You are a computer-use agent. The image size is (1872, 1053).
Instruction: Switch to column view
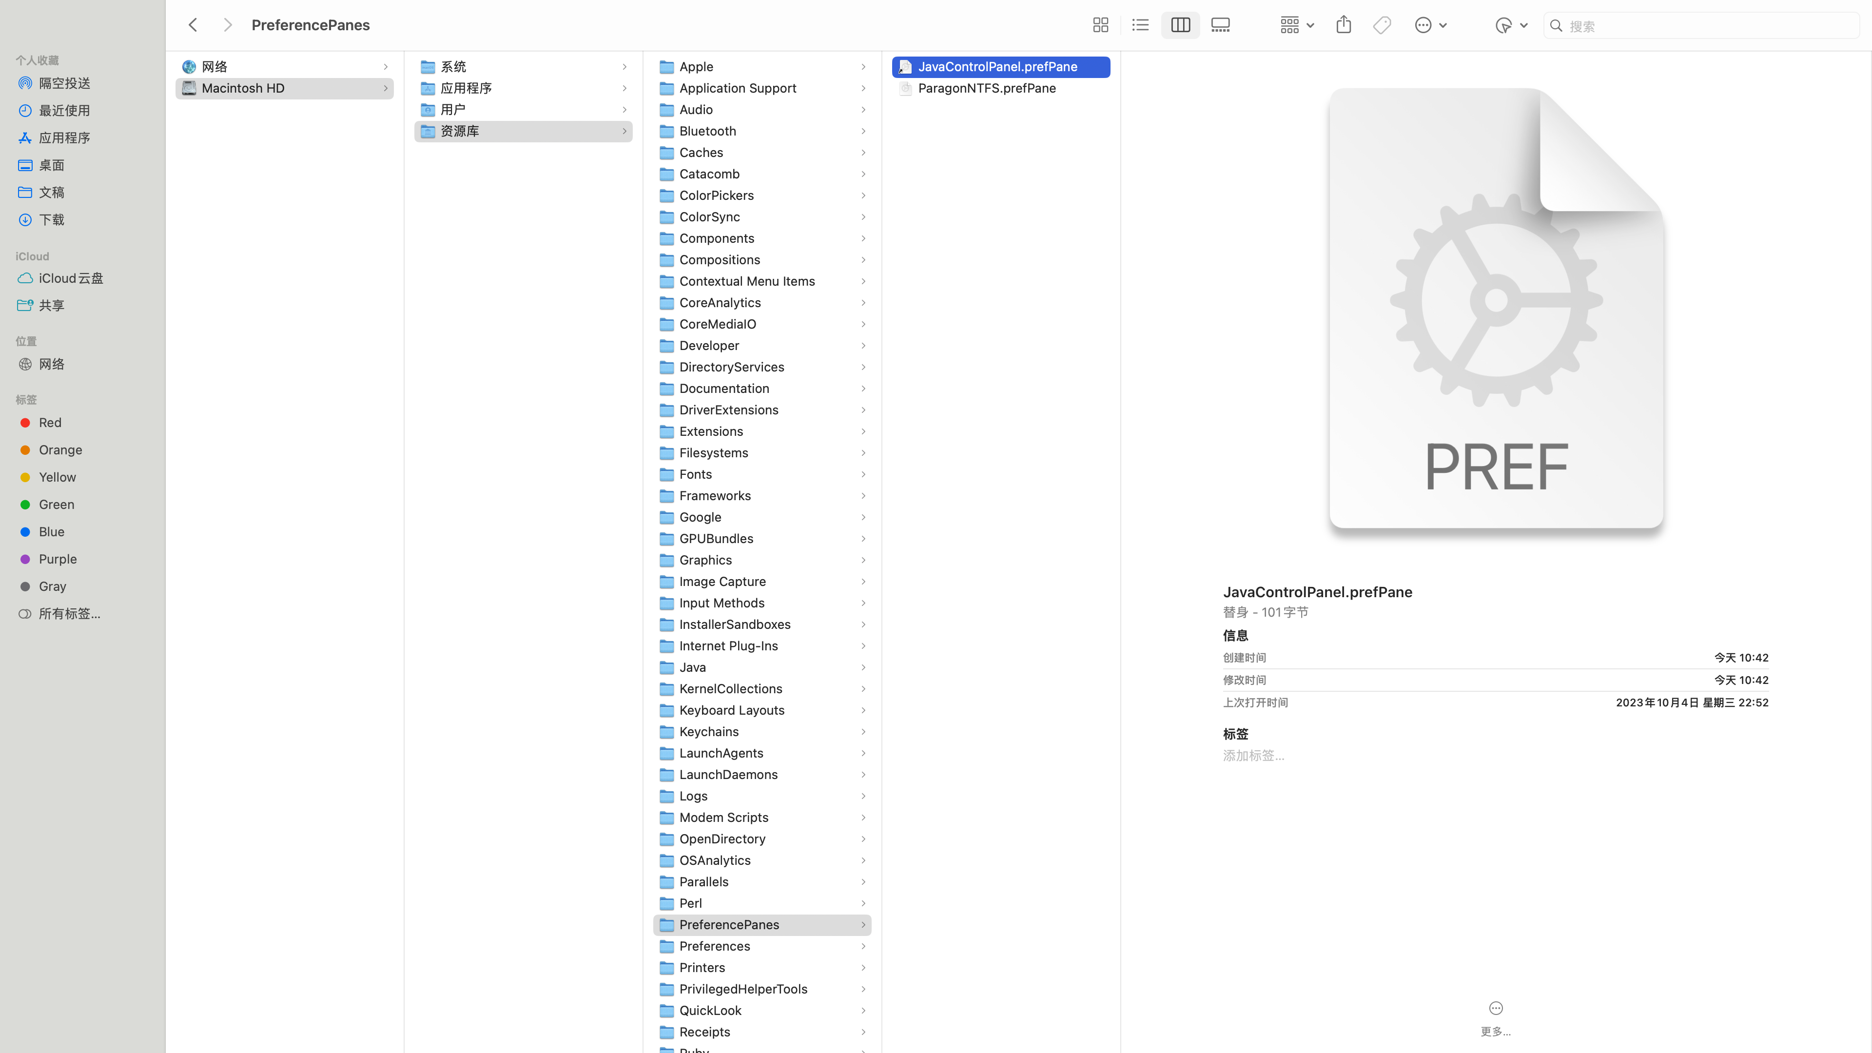[x=1180, y=25]
